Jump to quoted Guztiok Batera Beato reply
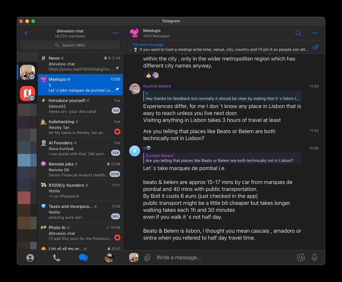 click(222, 158)
